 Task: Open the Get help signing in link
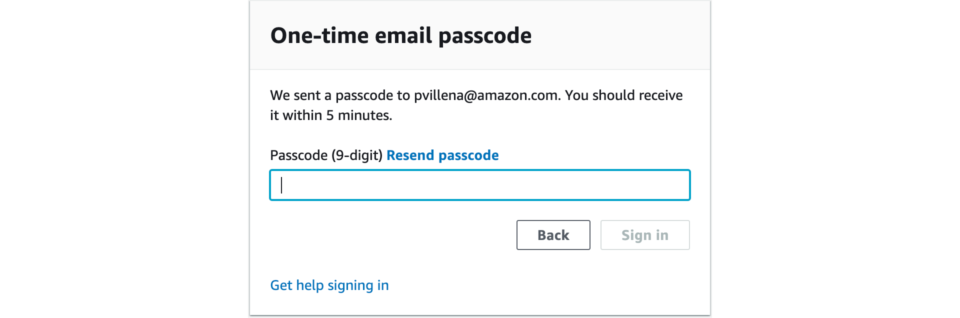(x=329, y=285)
